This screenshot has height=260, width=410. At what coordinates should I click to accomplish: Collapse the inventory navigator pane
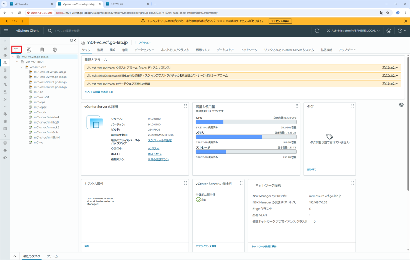tap(75, 40)
